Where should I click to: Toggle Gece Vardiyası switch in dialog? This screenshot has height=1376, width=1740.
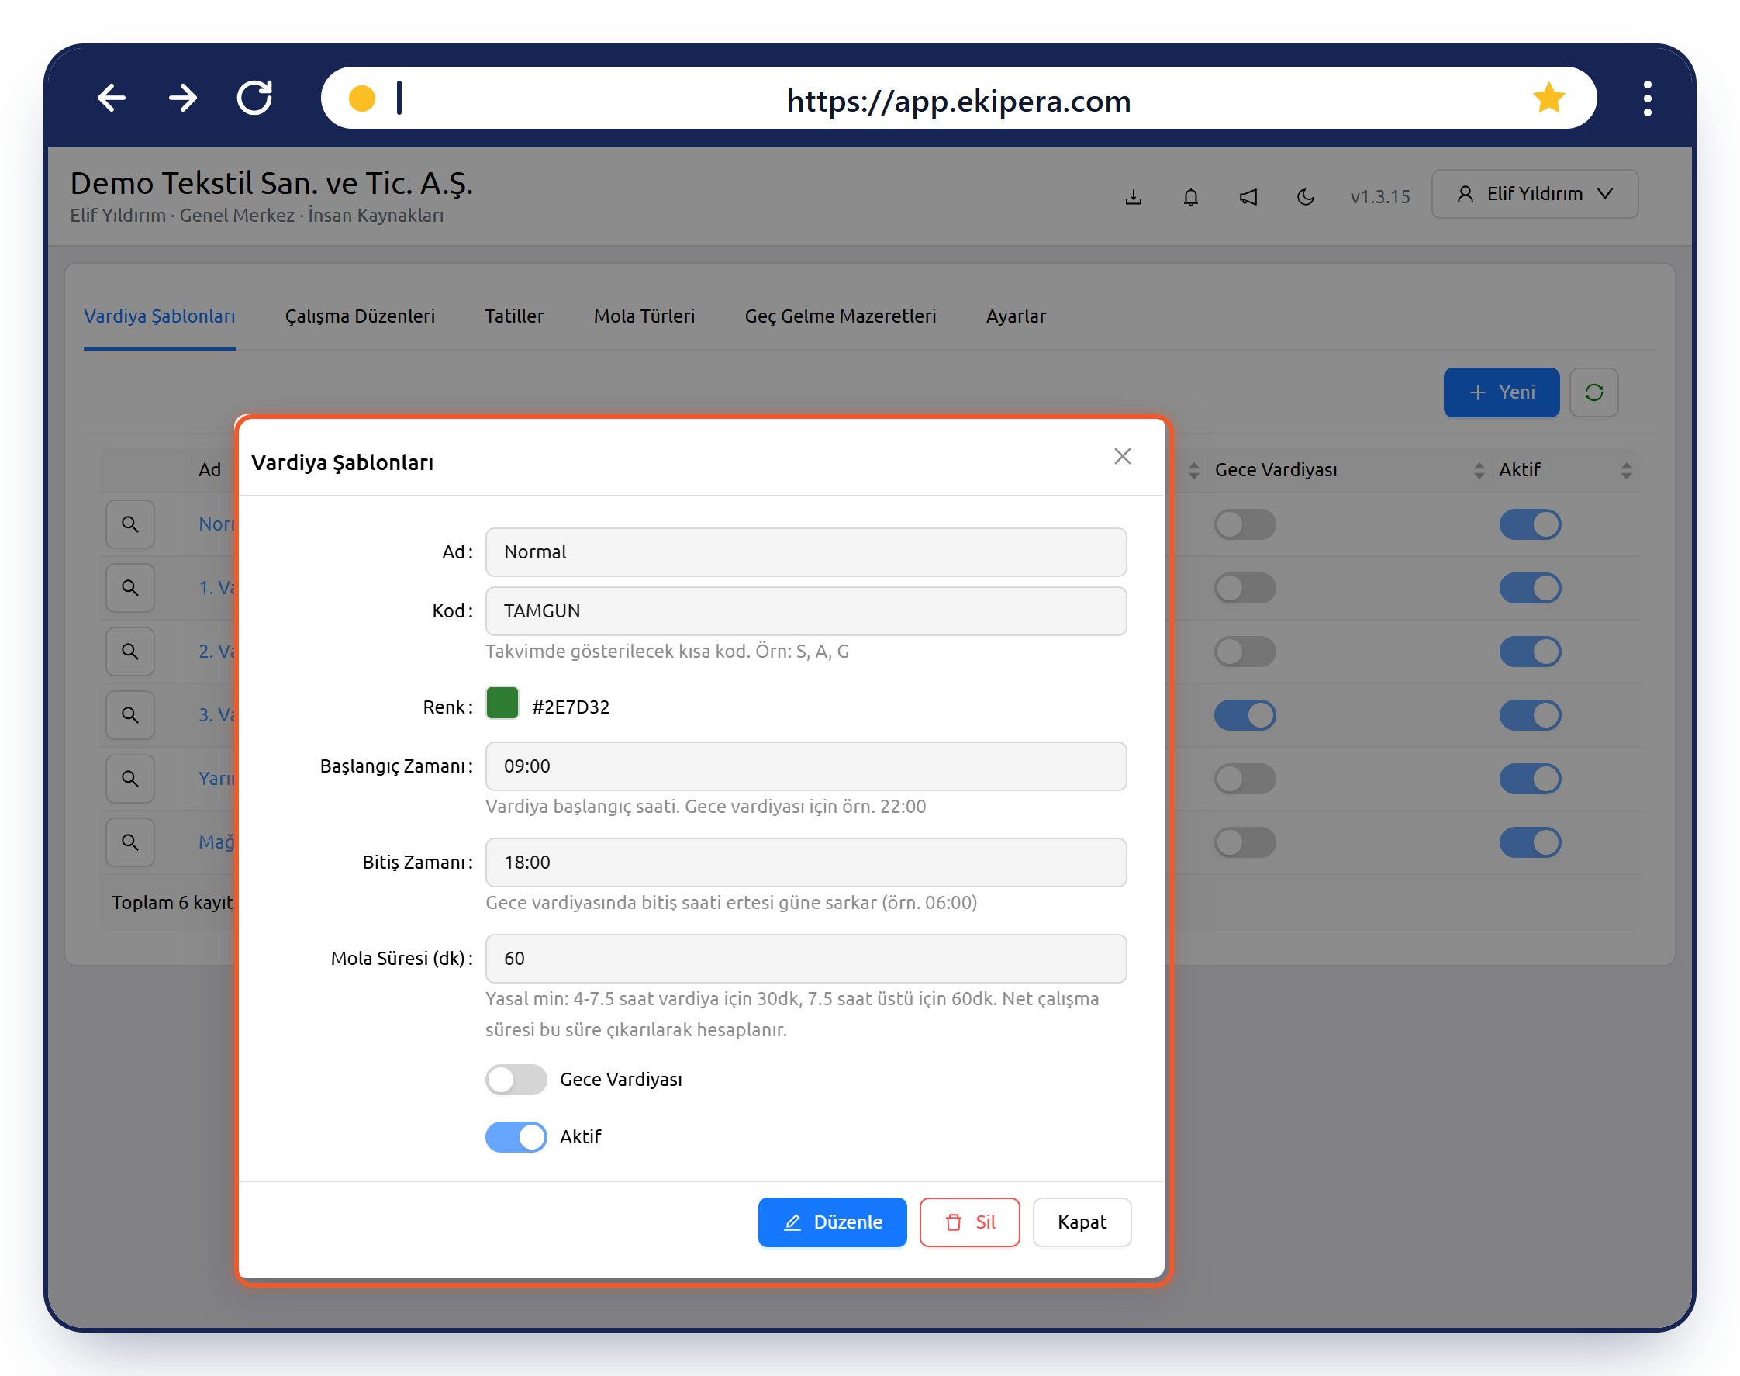[516, 1080]
